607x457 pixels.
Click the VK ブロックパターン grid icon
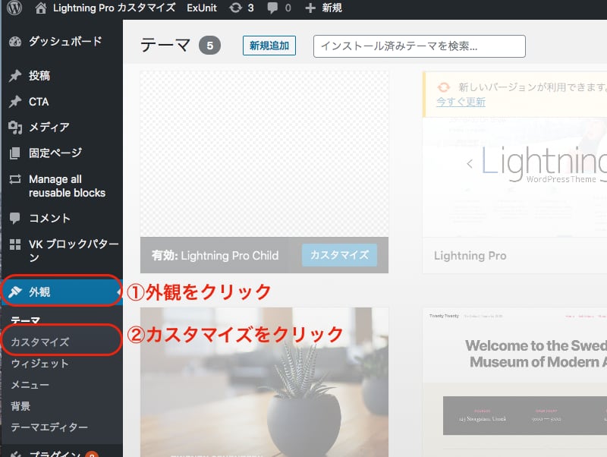pyautogui.click(x=15, y=244)
